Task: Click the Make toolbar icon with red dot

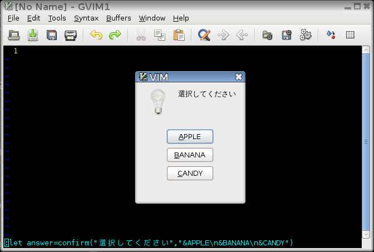Action: pyautogui.click(x=331, y=35)
